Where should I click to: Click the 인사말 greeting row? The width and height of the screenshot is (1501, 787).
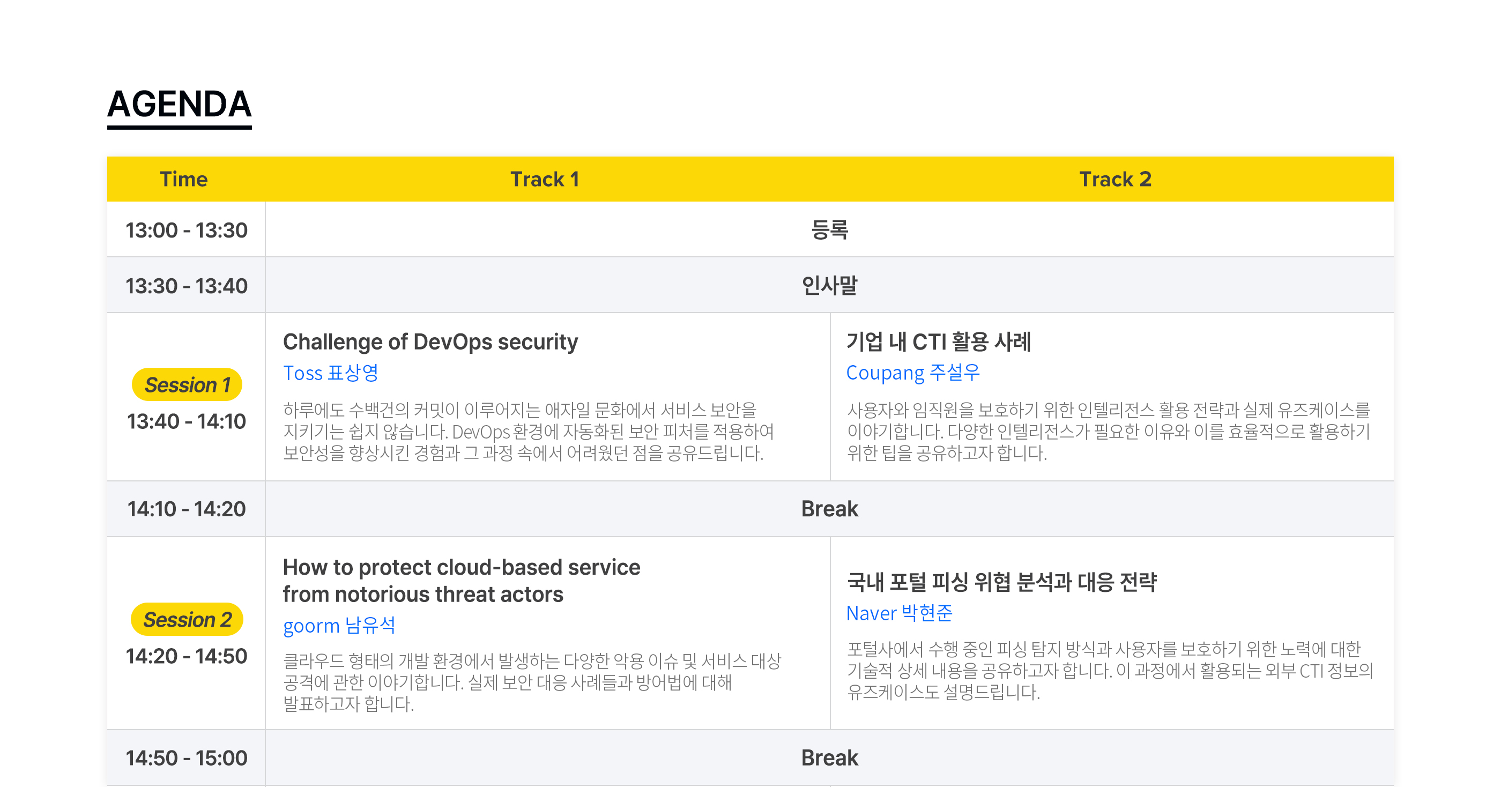click(829, 285)
